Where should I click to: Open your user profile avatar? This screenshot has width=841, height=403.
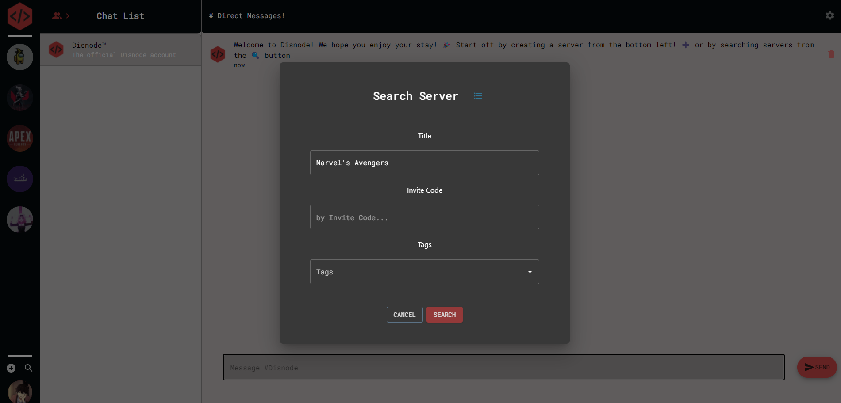[x=20, y=392]
